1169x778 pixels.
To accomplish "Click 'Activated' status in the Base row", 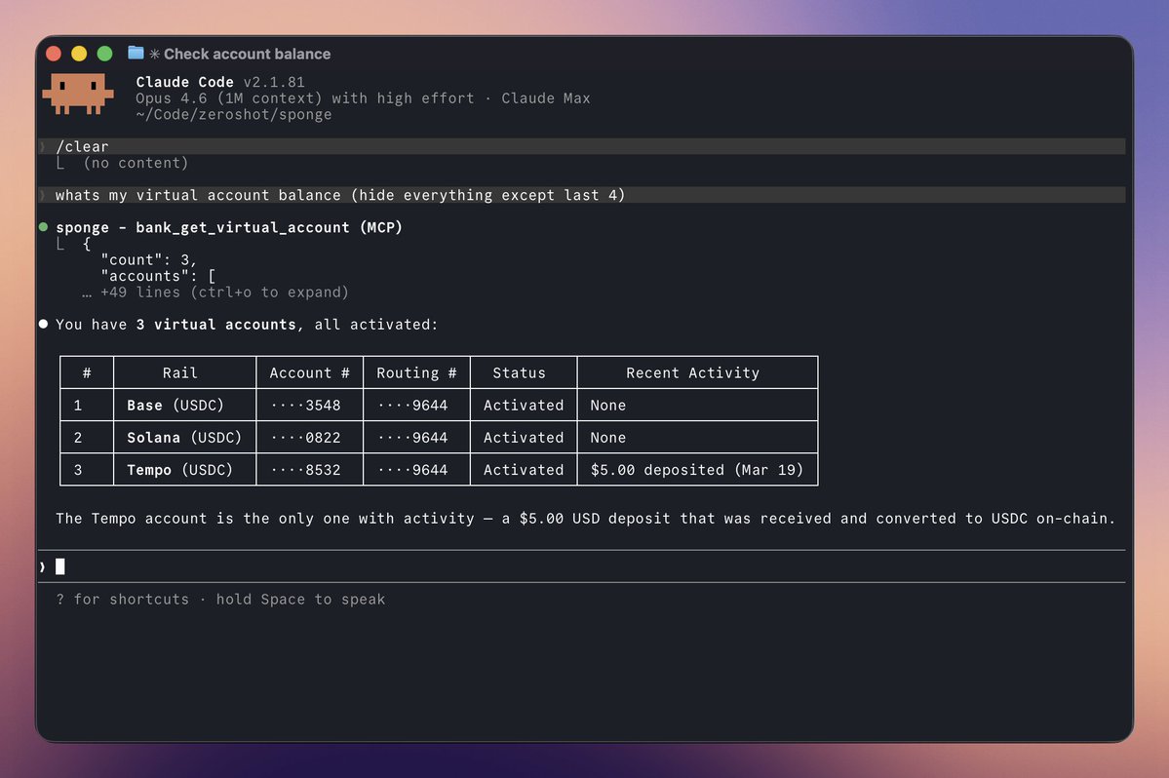I will click(524, 406).
